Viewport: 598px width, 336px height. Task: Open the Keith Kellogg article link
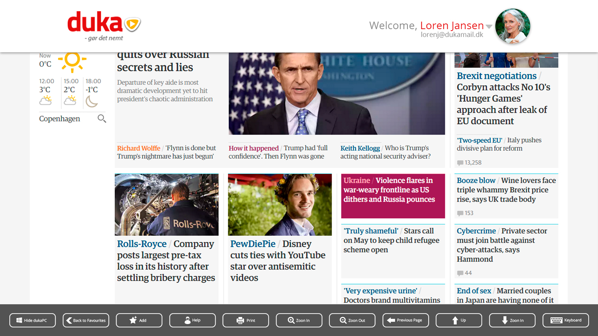(386, 152)
